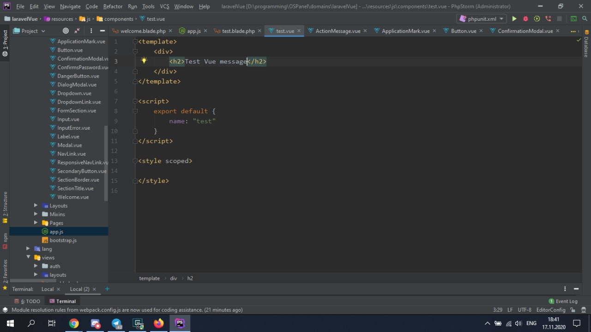Image resolution: width=591 pixels, height=332 pixels.
Task: Click the 3:29 cursor position indicator
Action: (x=498, y=310)
